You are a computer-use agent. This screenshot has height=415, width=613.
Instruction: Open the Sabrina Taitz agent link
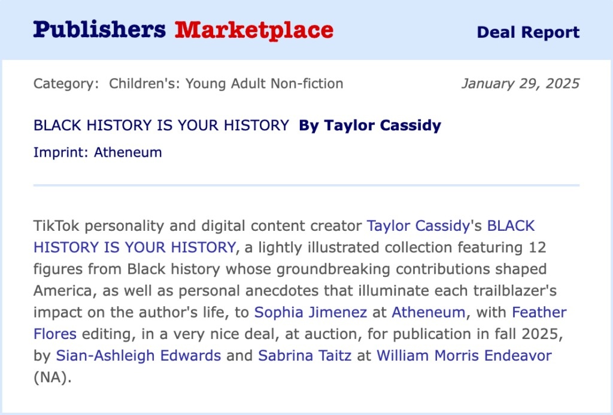pyautogui.click(x=305, y=356)
